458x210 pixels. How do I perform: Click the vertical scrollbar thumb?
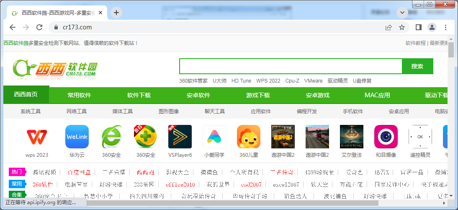point(451,50)
